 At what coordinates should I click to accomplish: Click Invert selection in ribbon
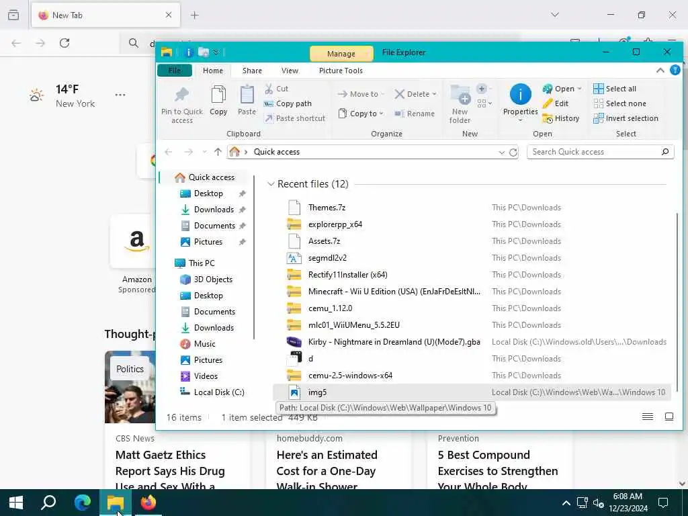626,118
